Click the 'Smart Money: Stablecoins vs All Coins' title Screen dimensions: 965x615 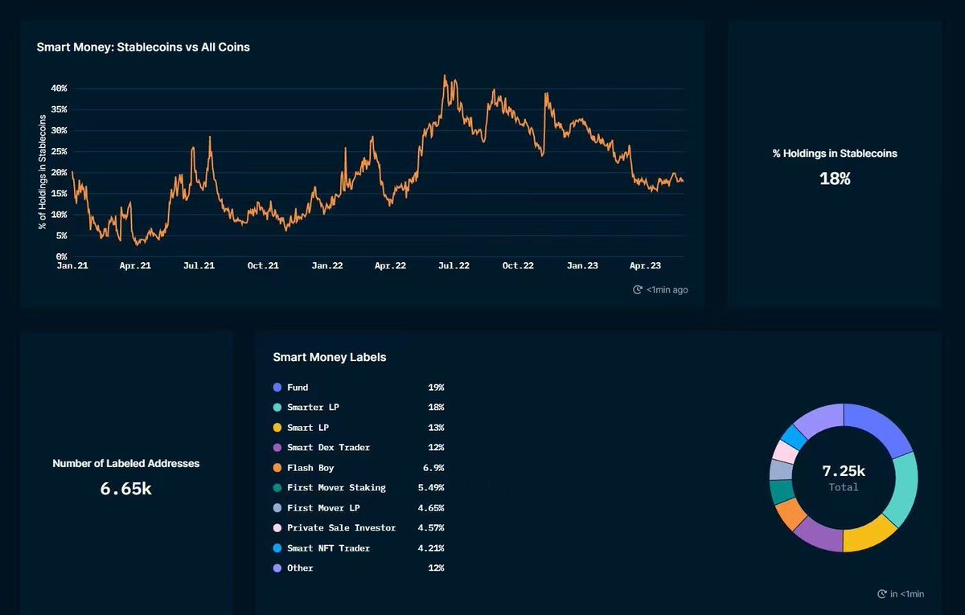click(x=143, y=47)
